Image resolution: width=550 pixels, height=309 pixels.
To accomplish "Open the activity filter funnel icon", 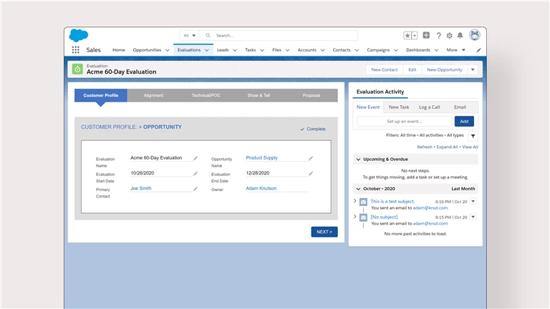I will [473, 136].
